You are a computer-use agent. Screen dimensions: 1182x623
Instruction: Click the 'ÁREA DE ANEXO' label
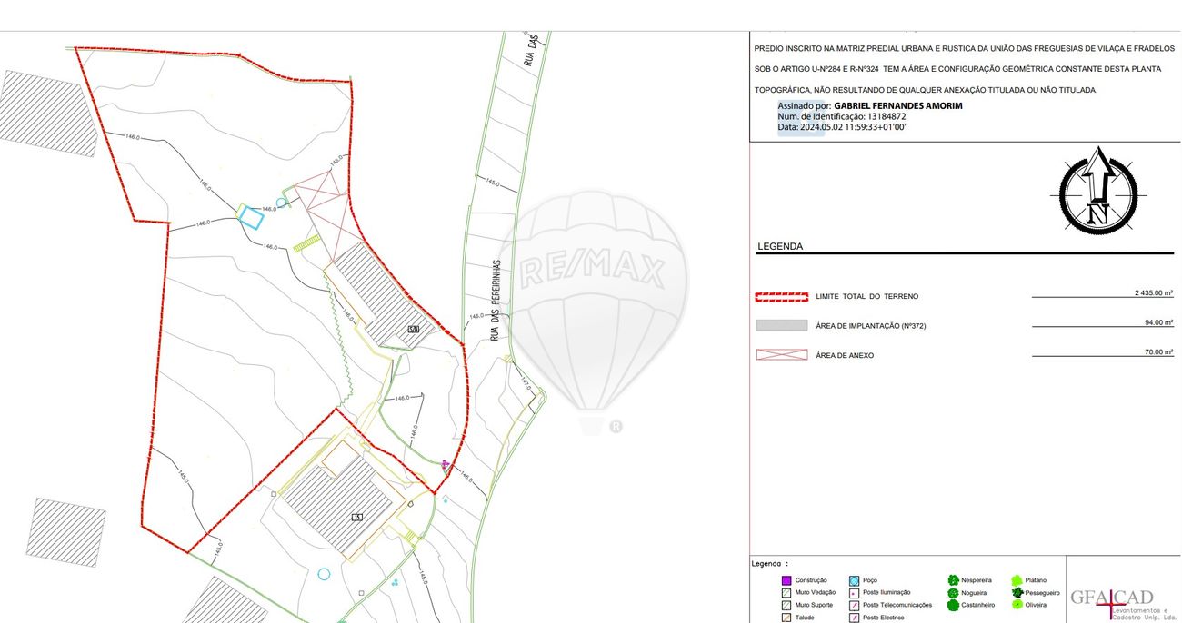[x=845, y=355]
